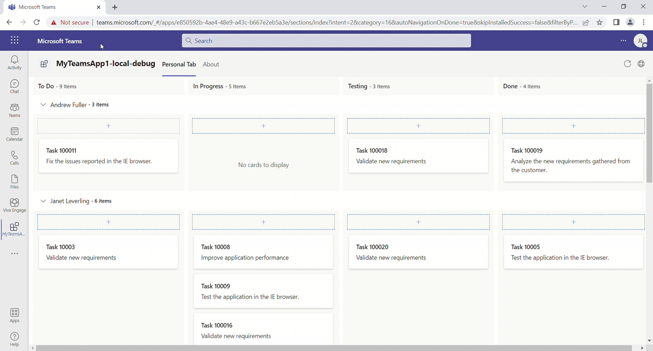653x351 pixels.
Task: Launch Viva Engage from sidebar
Action: 14,205
